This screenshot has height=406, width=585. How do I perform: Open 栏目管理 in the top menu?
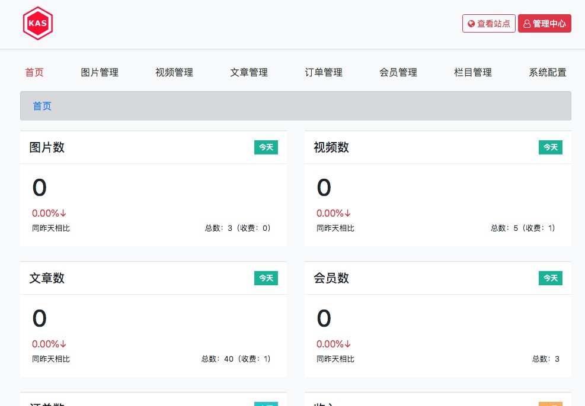472,72
